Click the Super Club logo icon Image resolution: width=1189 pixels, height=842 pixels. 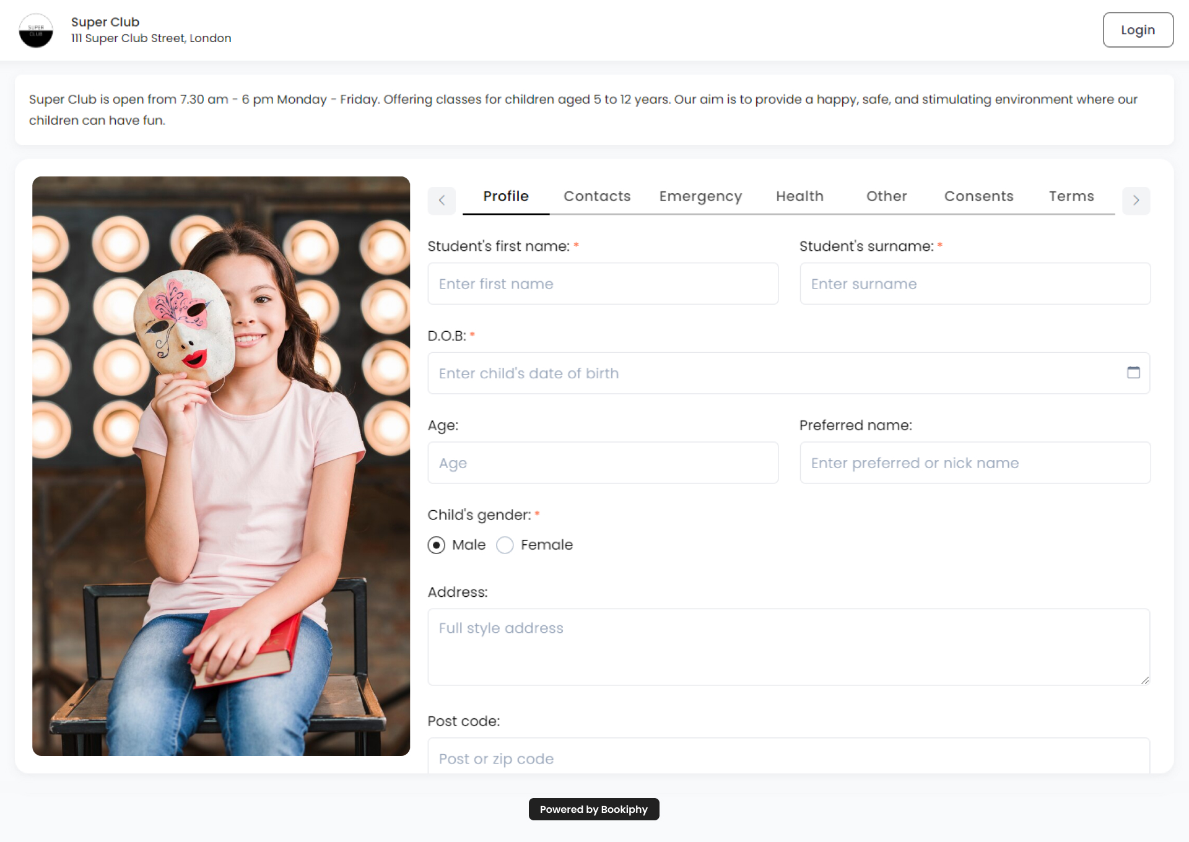click(x=36, y=30)
